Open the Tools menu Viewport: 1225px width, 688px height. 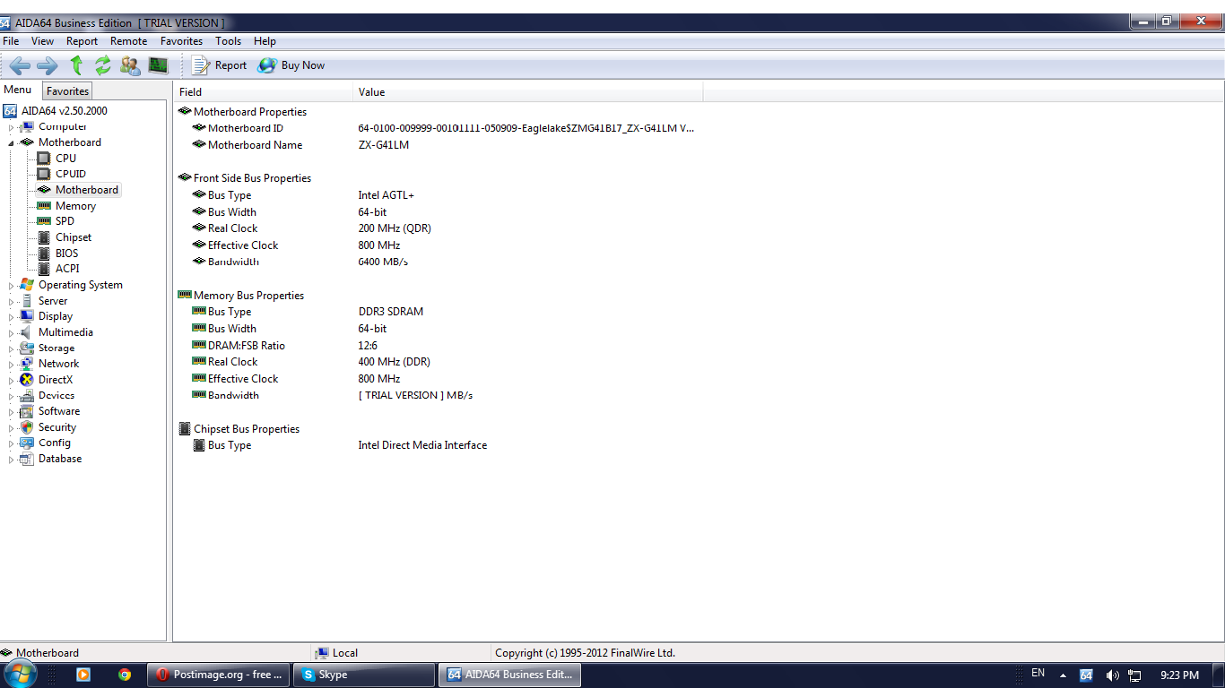228,41
